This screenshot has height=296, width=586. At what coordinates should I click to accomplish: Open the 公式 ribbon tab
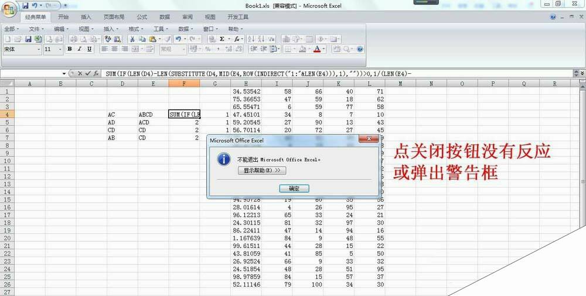142,17
